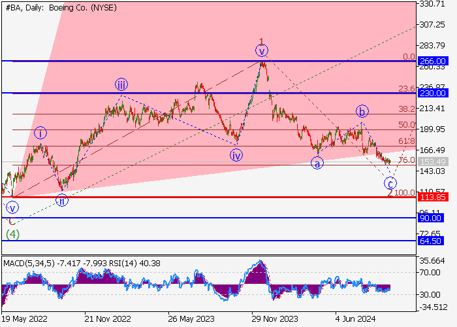Select the blue 64.50 price level label

(x=430, y=241)
